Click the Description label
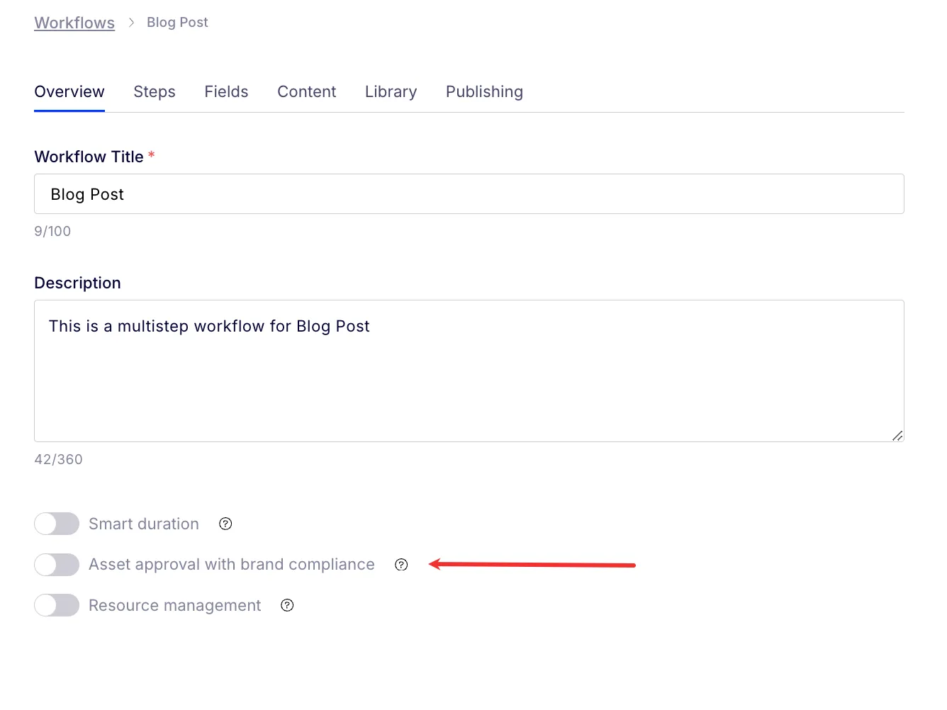 click(77, 283)
